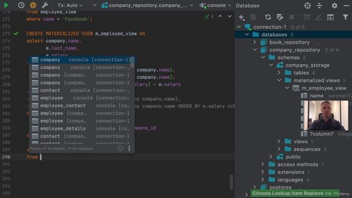Click the duplicate data source icon
Viewport: 352px width, 198px height.
click(x=253, y=17)
